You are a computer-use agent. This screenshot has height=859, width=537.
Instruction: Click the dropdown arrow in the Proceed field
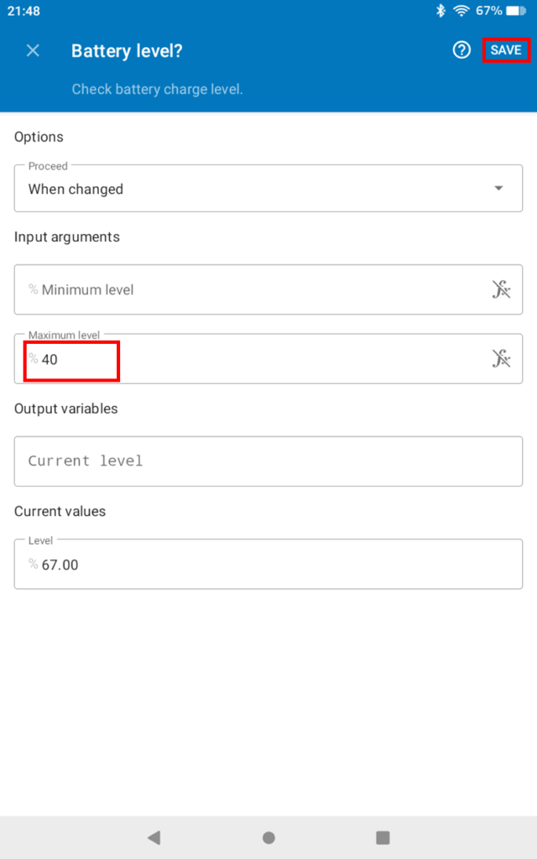(x=499, y=189)
